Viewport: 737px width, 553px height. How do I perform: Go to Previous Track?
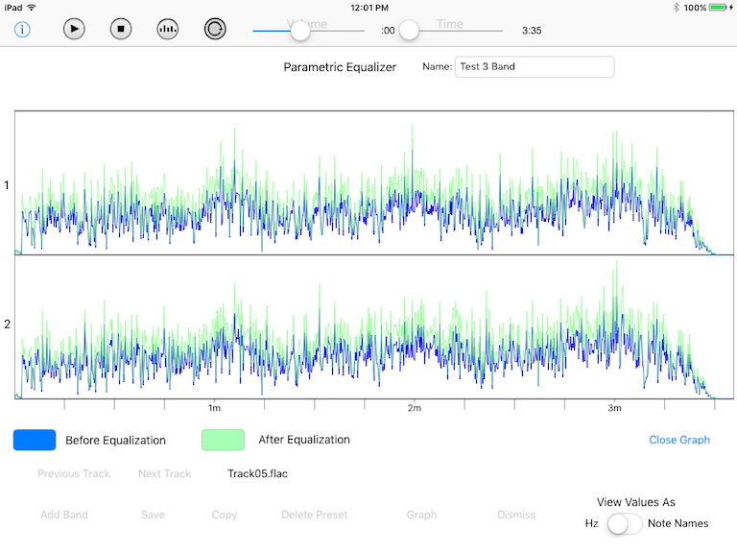[x=74, y=473]
